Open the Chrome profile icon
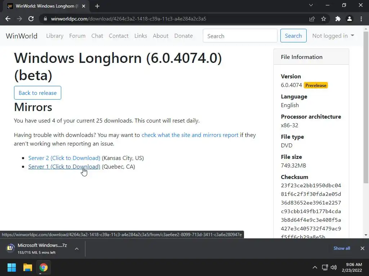369x276 pixels. [350, 19]
